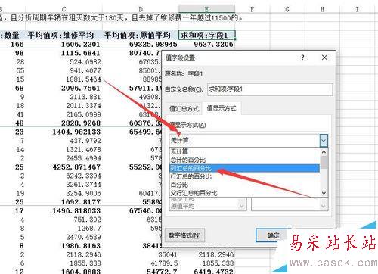Screen dimensions: 378x274
Task: Click cell value 524.0982
Action: click(85, 62)
